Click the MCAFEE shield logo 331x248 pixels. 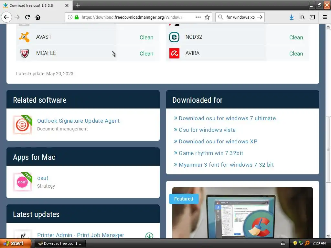(25, 53)
